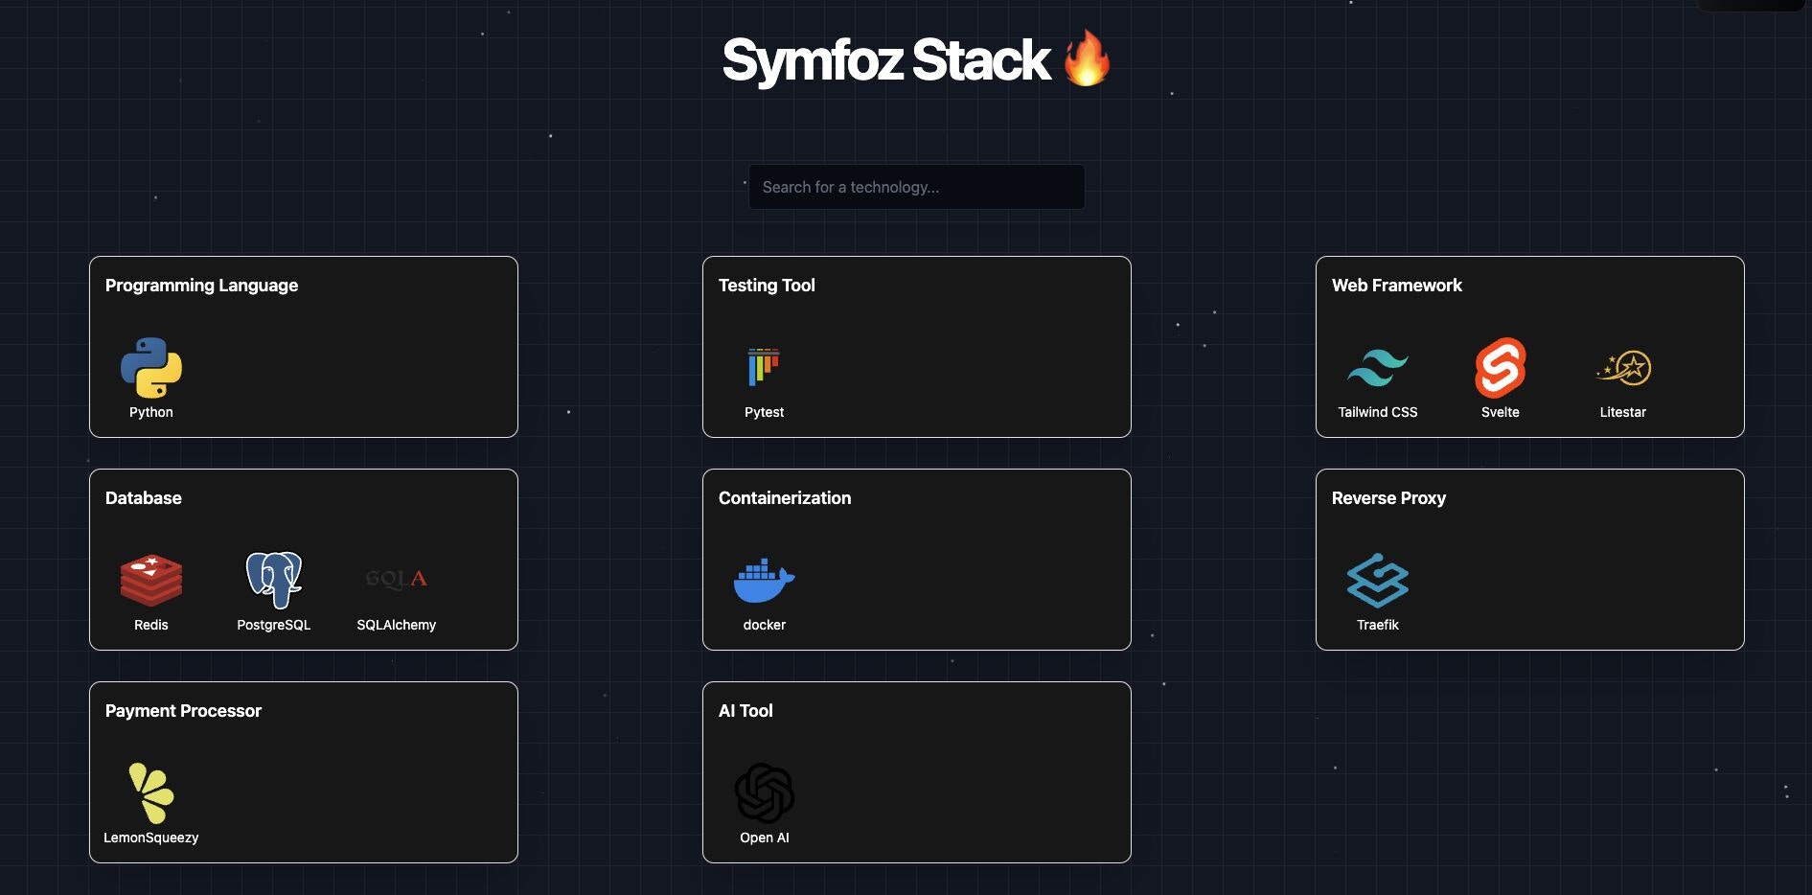Screen dimensions: 1812x895
Task: Click the 'Python' label text
Action: click(x=151, y=412)
